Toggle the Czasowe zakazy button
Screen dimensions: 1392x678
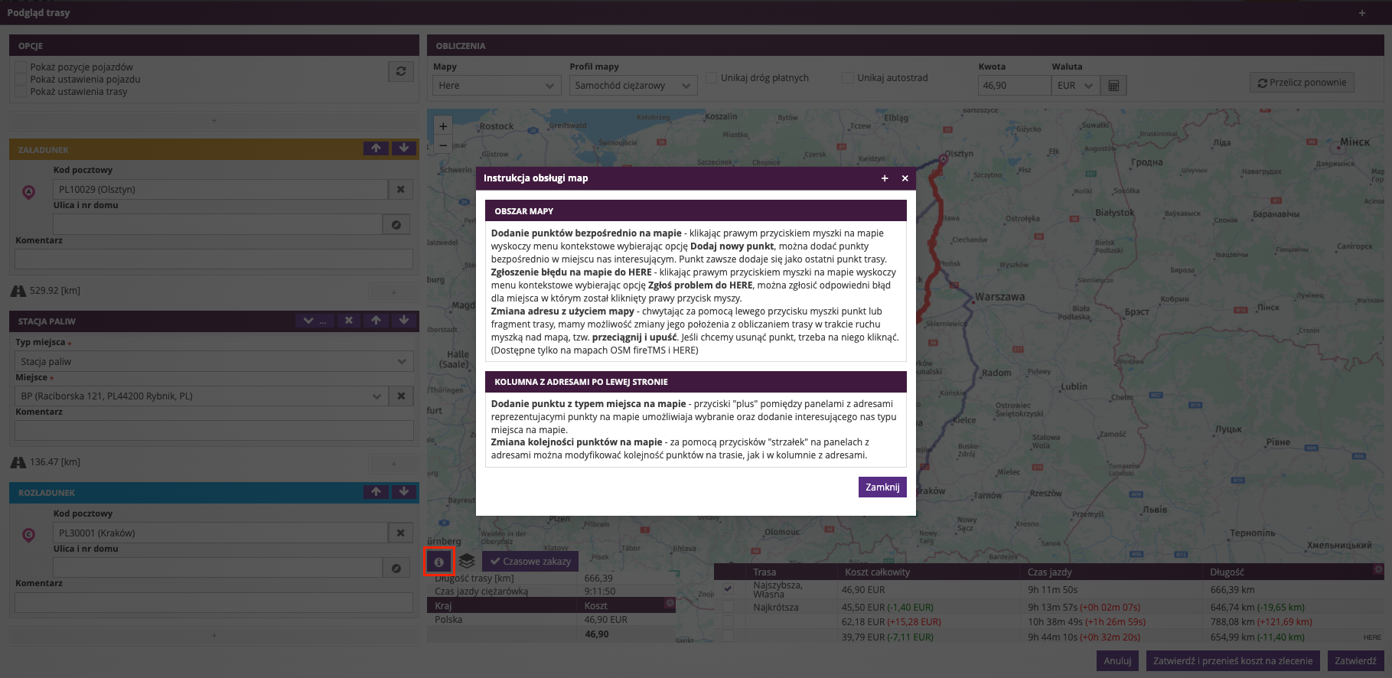530,562
